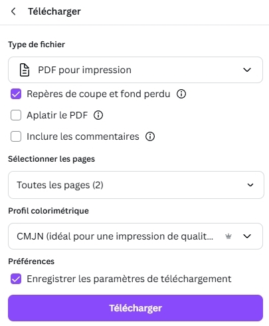Click the Aplatir le PDF label text
This screenshot has height=326, width=269.
(x=57, y=115)
